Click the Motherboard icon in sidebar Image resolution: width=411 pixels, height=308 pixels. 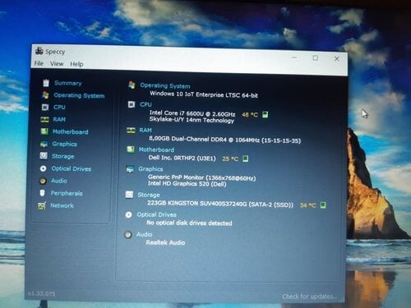click(x=44, y=131)
